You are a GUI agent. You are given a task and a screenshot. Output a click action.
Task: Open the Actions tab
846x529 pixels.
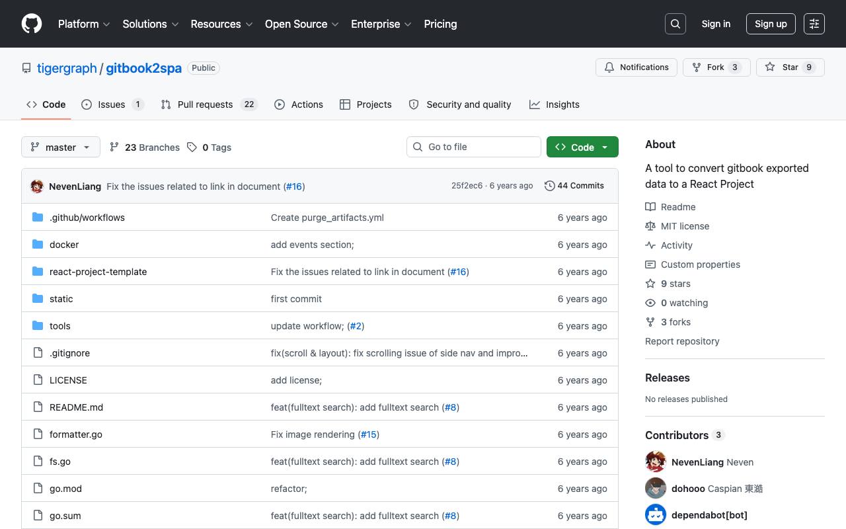pyautogui.click(x=299, y=104)
